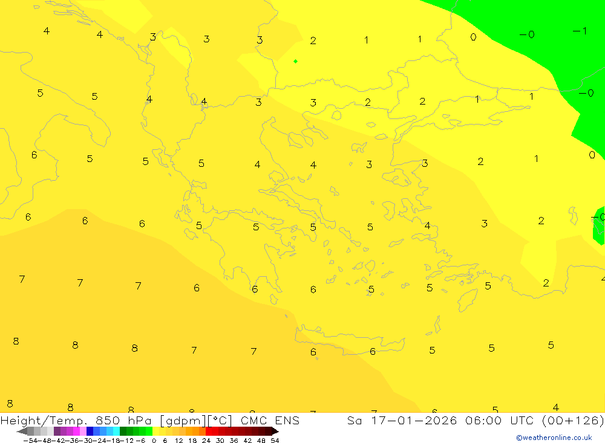The image size is (605, 443).
Task: Pick the dark blue swatch above -30
Action: click(x=90, y=432)
